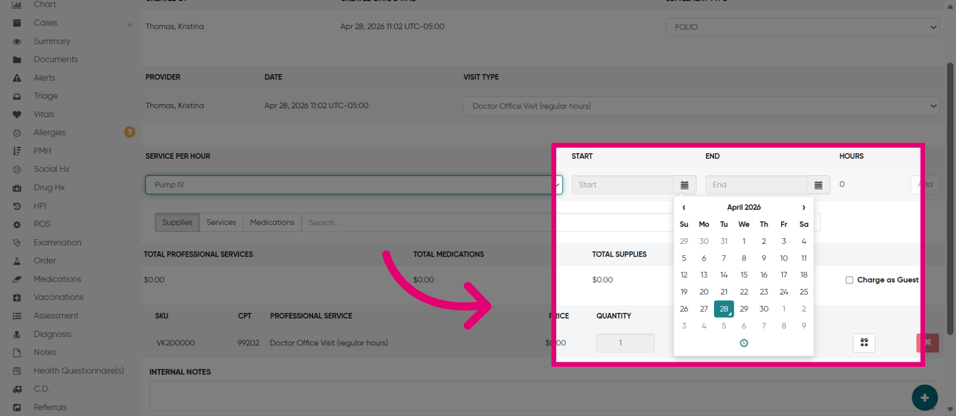Screen dimensions: 956x416
Task: Select April 15 in the calendar
Action: [744, 275]
